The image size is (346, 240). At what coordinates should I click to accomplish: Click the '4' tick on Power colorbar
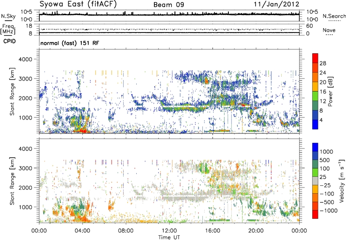[x=321, y=120]
